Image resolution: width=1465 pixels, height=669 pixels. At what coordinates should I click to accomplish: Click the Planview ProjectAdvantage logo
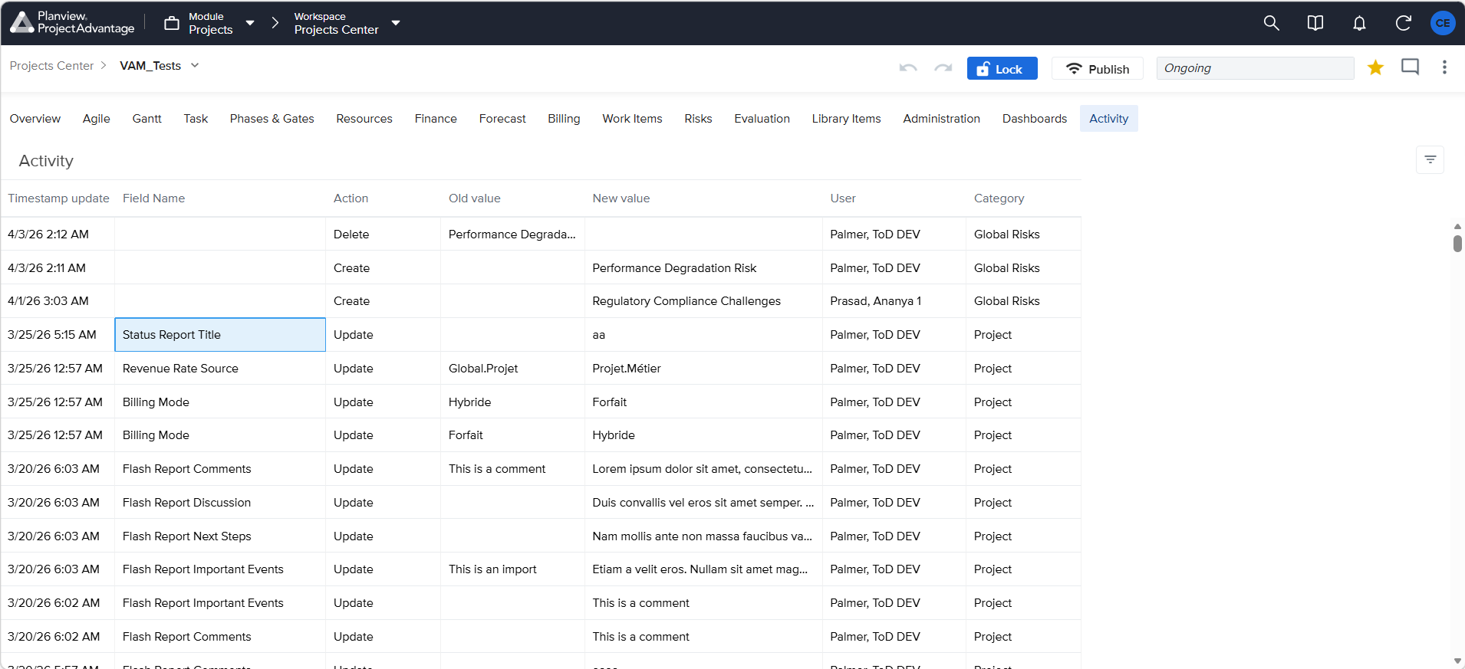(72, 23)
